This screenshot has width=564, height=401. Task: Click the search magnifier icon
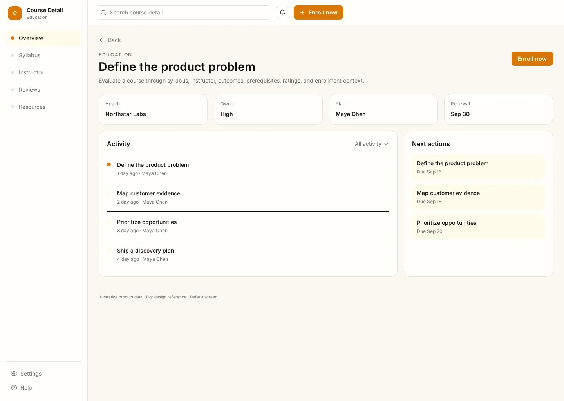pos(103,13)
